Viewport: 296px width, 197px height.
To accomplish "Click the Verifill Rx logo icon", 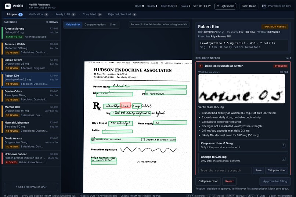I will [x=8, y=6].
